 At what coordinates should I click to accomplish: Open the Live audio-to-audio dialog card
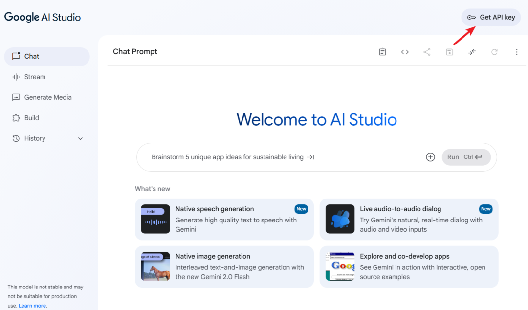(409, 219)
